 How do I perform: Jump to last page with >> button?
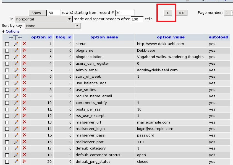(181, 13)
